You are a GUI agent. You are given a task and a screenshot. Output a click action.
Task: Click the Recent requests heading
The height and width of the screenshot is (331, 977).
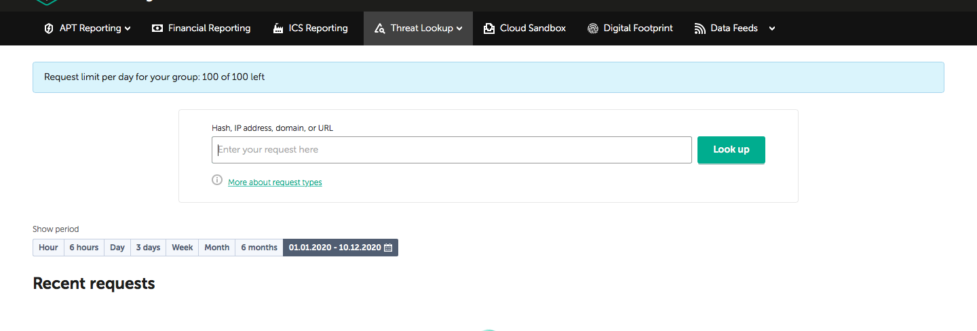94,284
